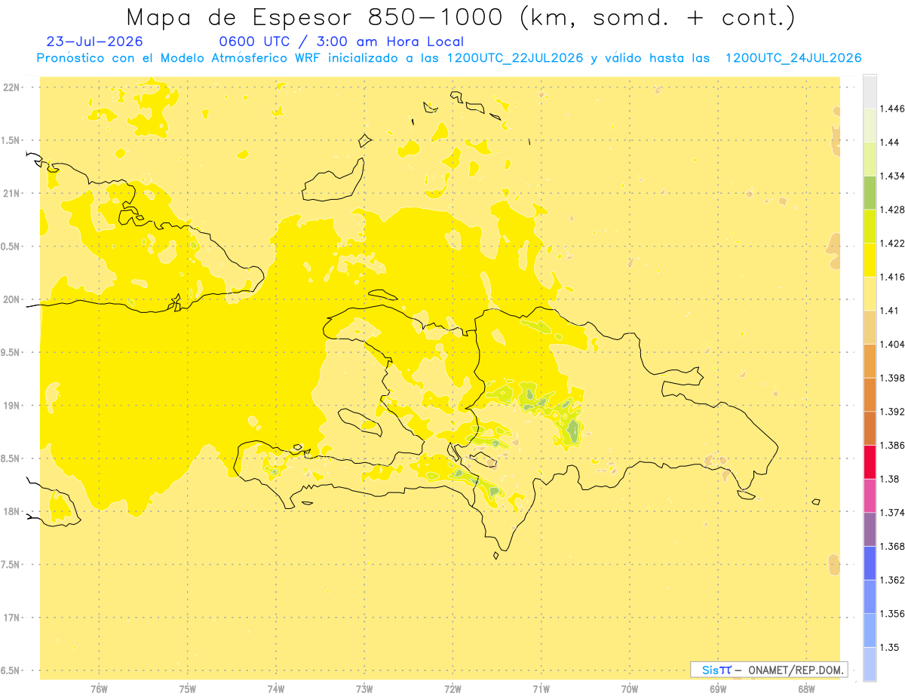
Task: Click the legend value '1.416'
Action: point(893,277)
